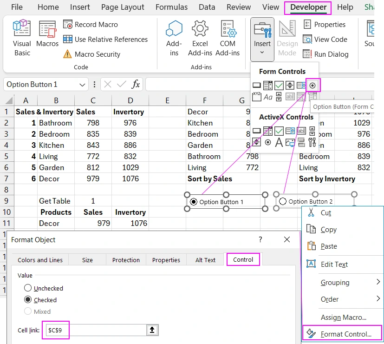Switch to the Protection tab
Screen dimensions: 384x344
[125, 260]
